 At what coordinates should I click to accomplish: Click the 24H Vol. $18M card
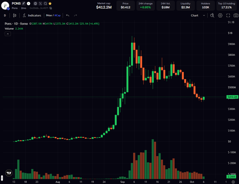(166, 6)
